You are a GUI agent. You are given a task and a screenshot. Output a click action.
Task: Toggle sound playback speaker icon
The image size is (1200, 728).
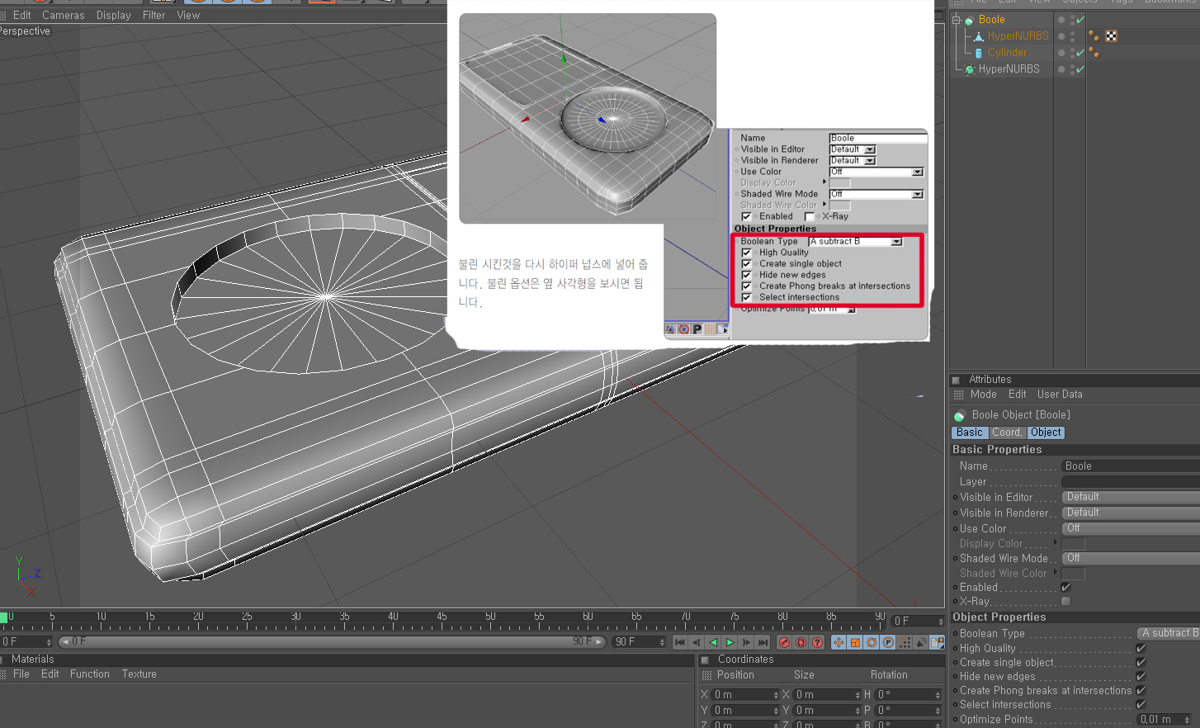point(921,642)
